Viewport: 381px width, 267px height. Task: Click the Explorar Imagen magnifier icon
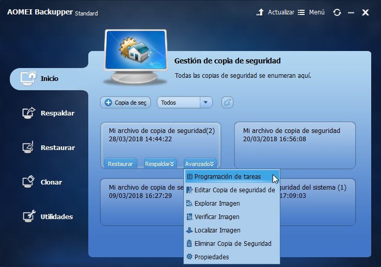point(189,203)
